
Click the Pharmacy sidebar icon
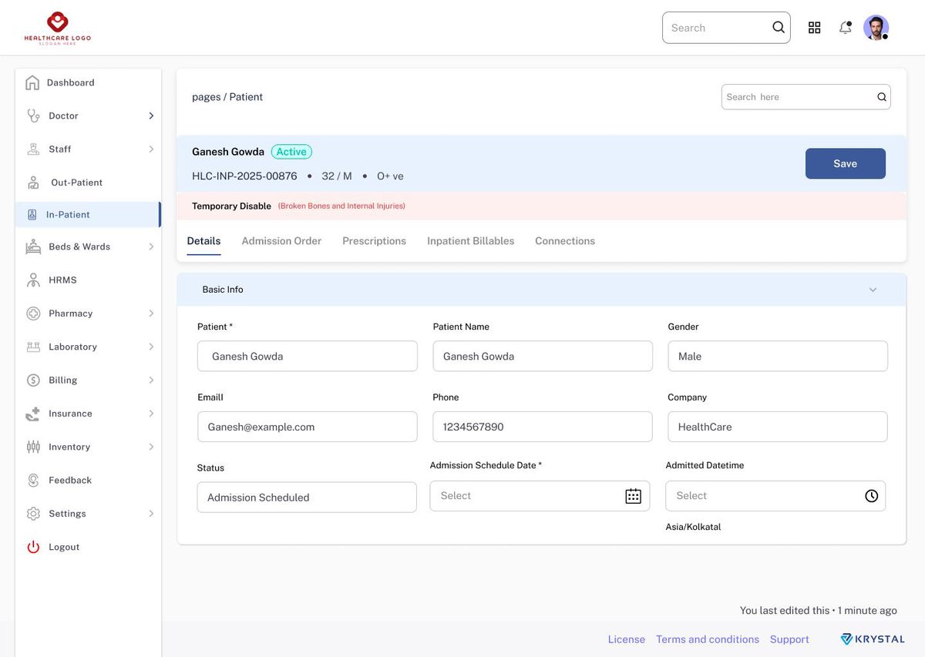pyautogui.click(x=33, y=313)
